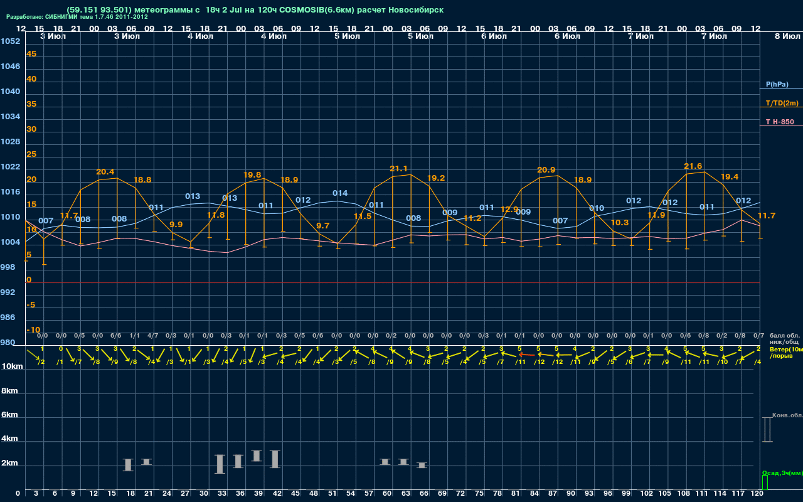Viewport: 803px width, 502px height.
Task: Click the -10 temperature axis value
Action: 34,330
